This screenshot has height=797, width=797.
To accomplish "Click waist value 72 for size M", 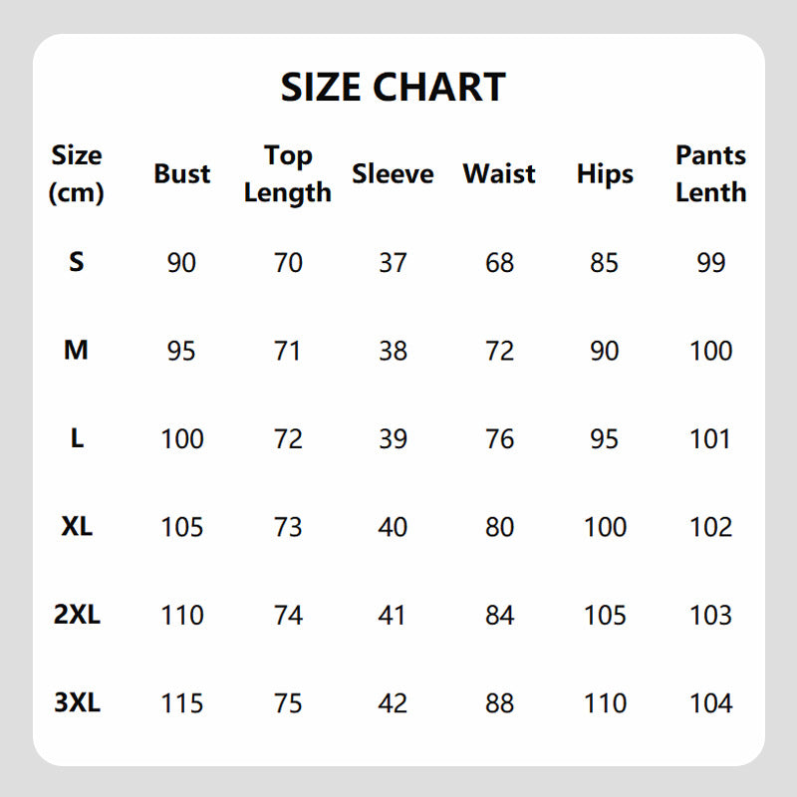I will pyautogui.click(x=499, y=351).
